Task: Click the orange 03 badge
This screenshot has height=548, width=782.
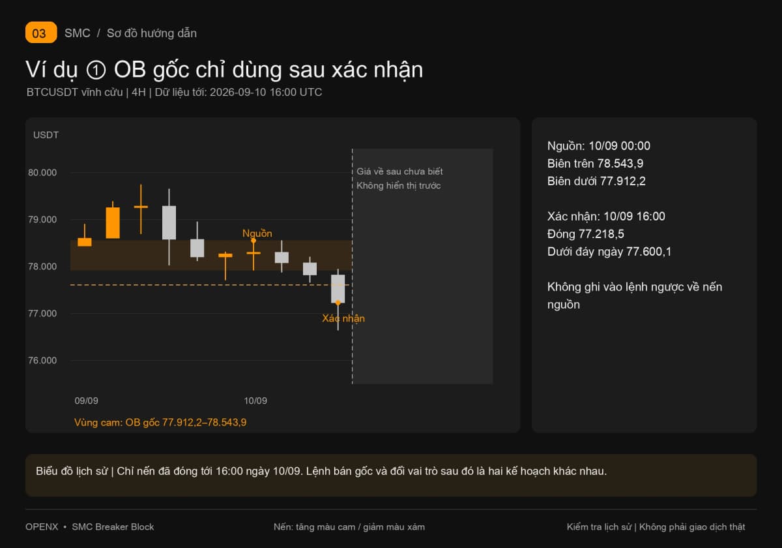Action: (x=41, y=33)
